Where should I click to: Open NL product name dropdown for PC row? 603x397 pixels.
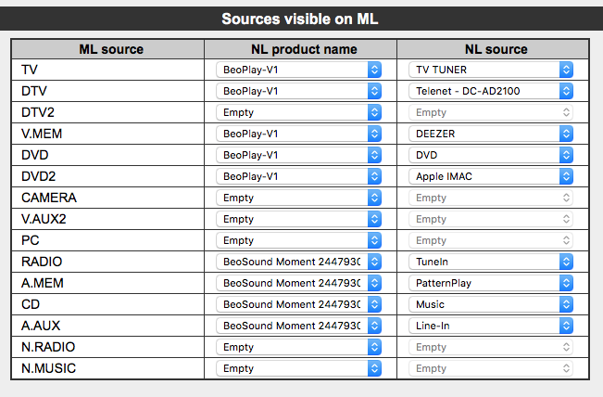[x=298, y=240]
